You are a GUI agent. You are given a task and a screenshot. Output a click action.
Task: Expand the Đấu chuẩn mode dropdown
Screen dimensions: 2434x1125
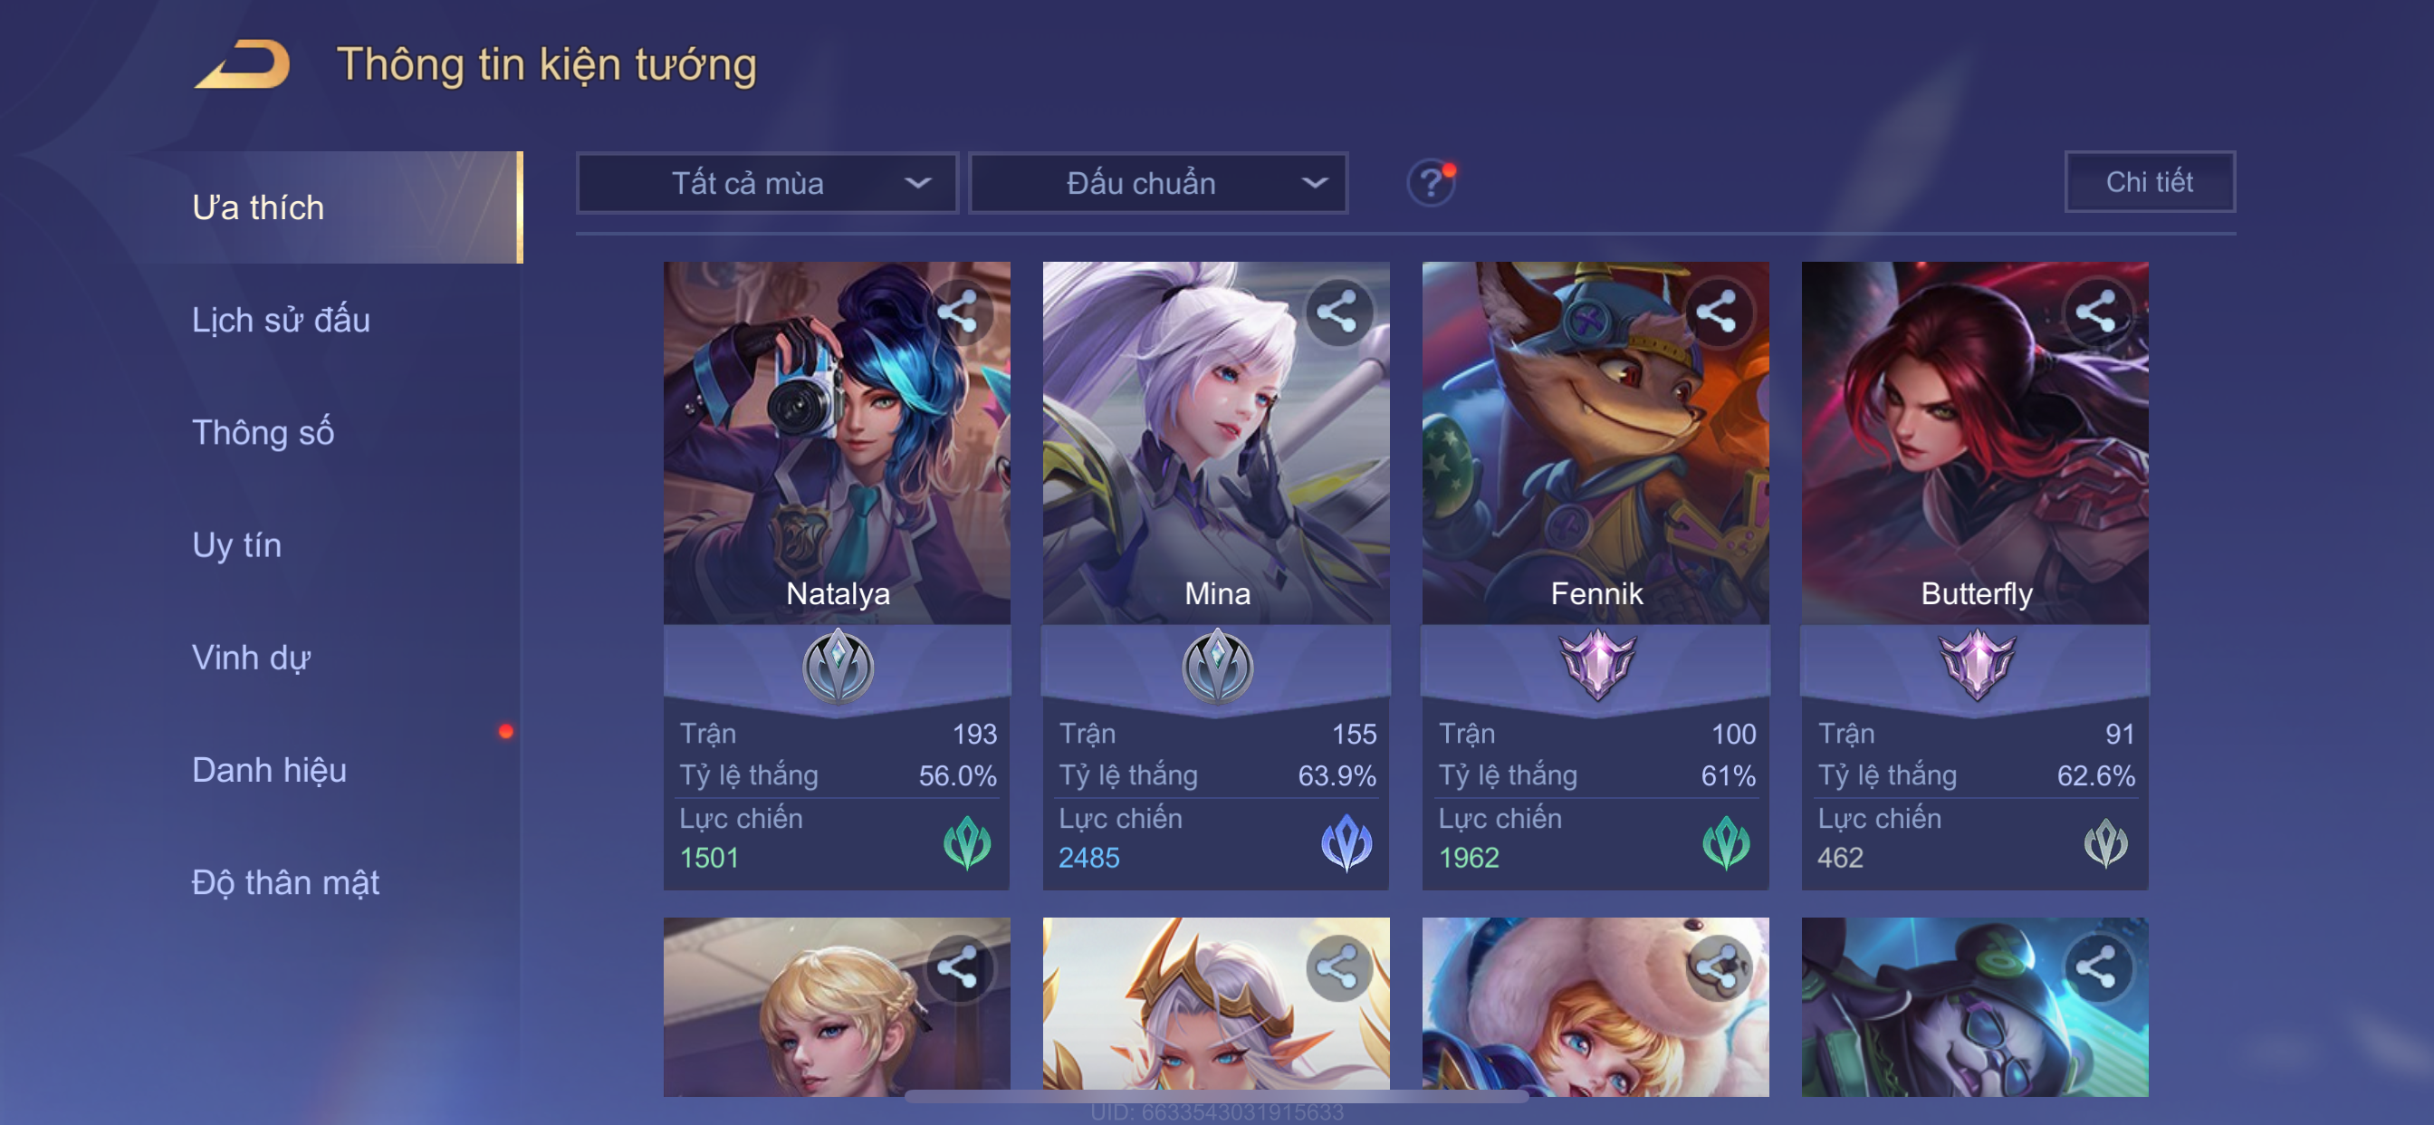coord(1158,183)
